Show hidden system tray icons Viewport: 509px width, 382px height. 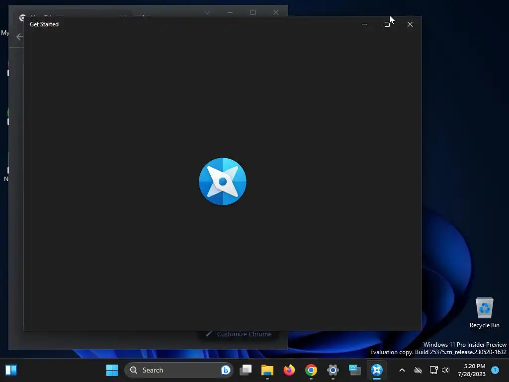pyautogui.click(x=402, y=370)
